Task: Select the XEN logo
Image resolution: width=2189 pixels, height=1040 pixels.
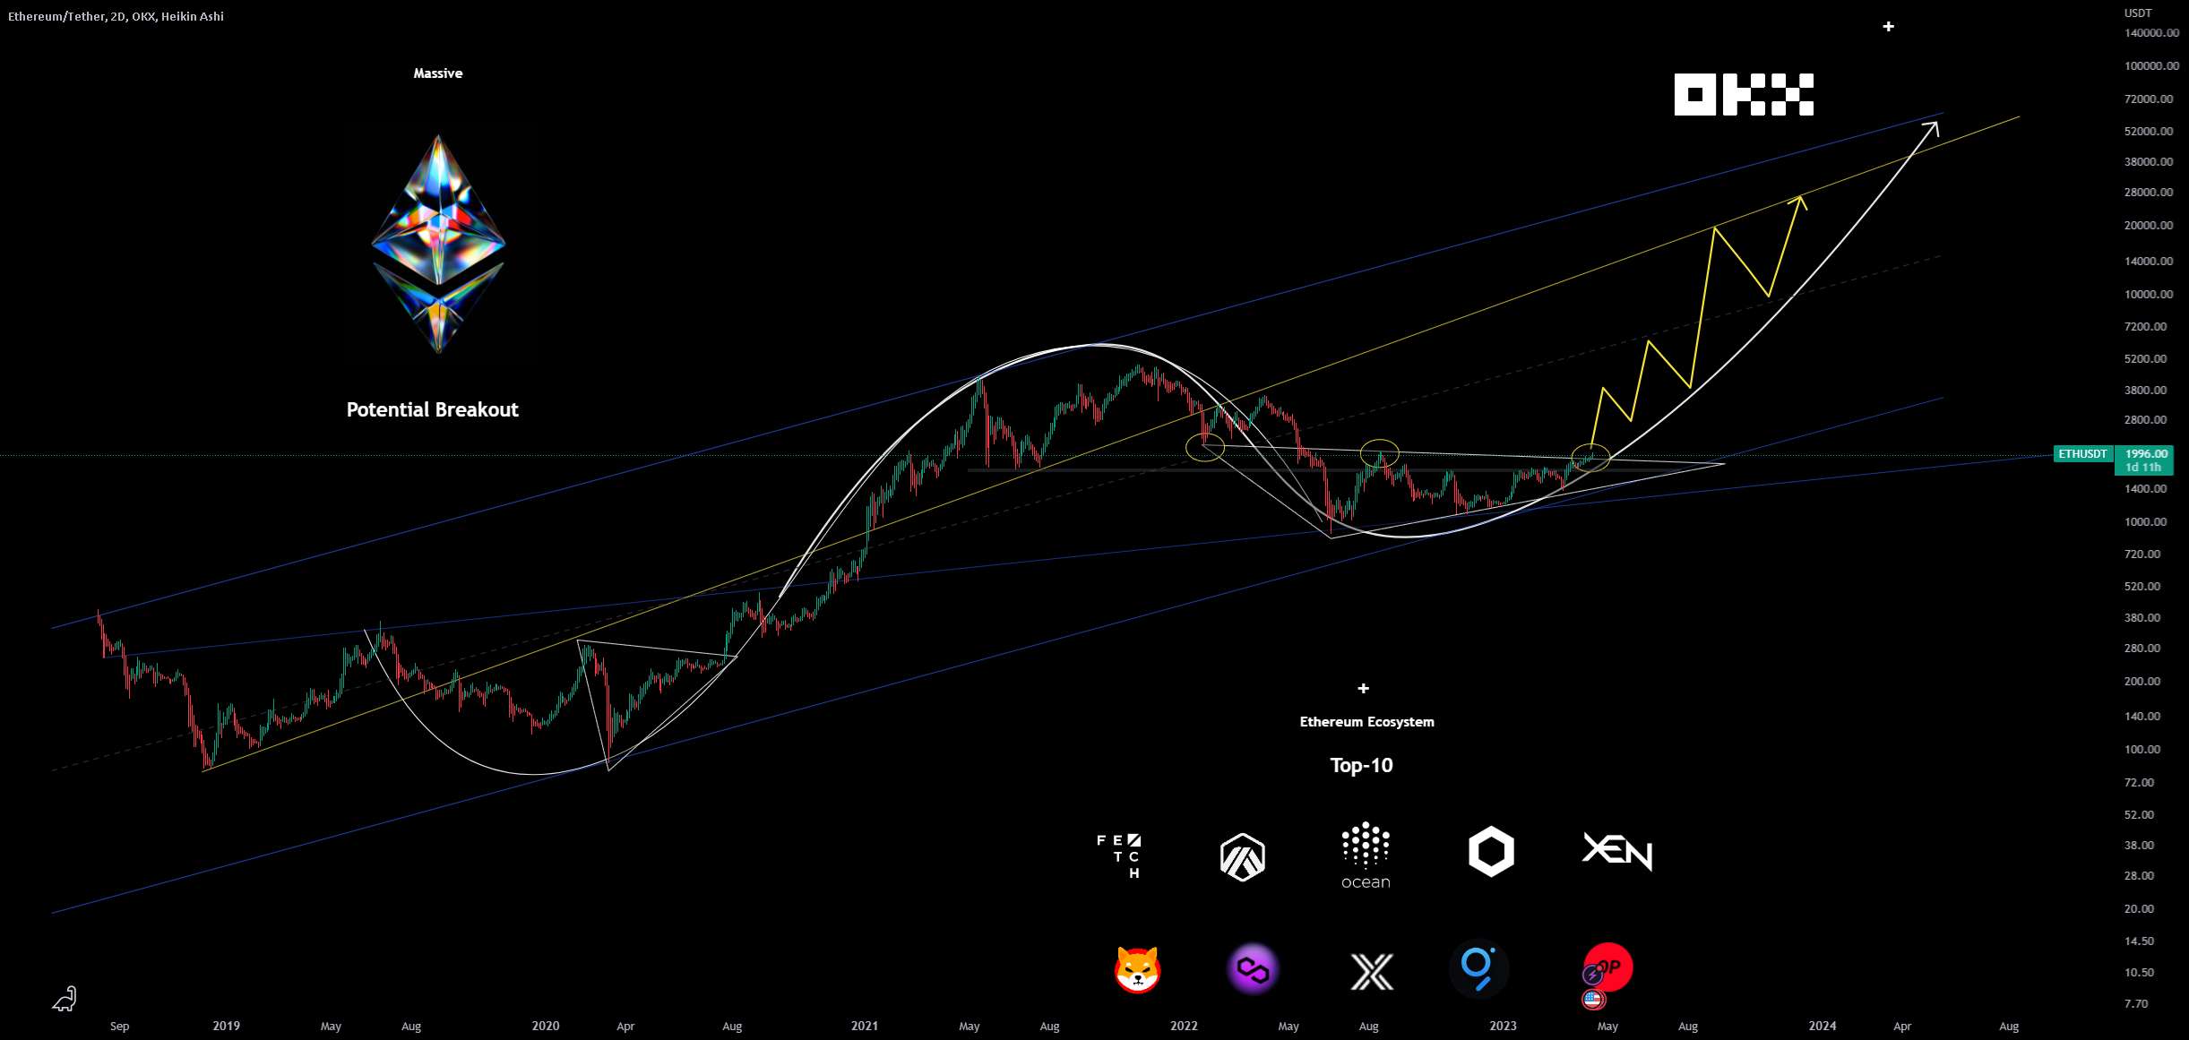Action: 1617,851
